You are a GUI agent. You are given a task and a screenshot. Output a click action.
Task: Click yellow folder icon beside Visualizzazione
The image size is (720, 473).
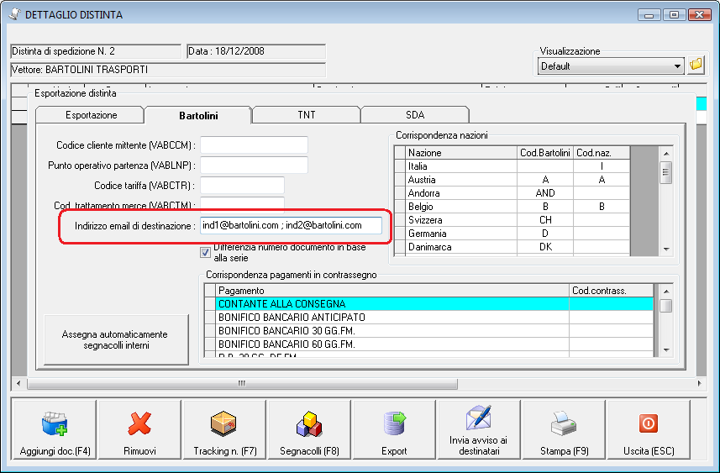(696, 66)
